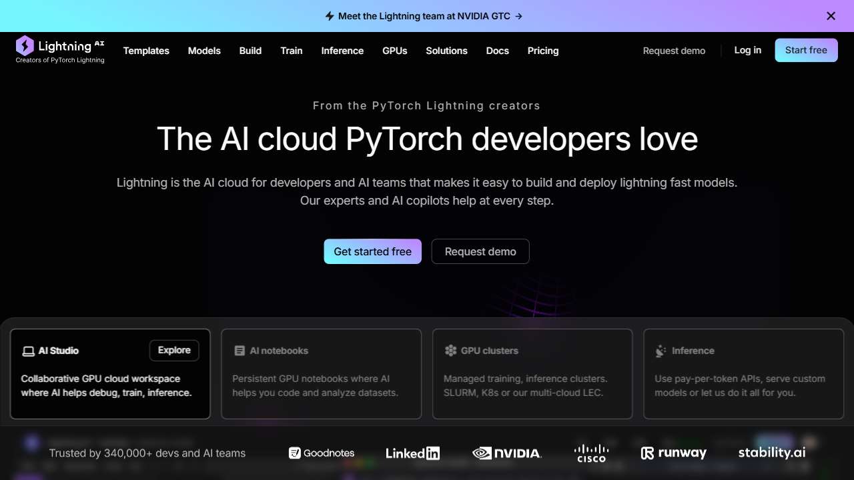This screenshot has width=854, height=480.
Task: Dismiss the announcement banner
Action: click(x=831, y=15)
